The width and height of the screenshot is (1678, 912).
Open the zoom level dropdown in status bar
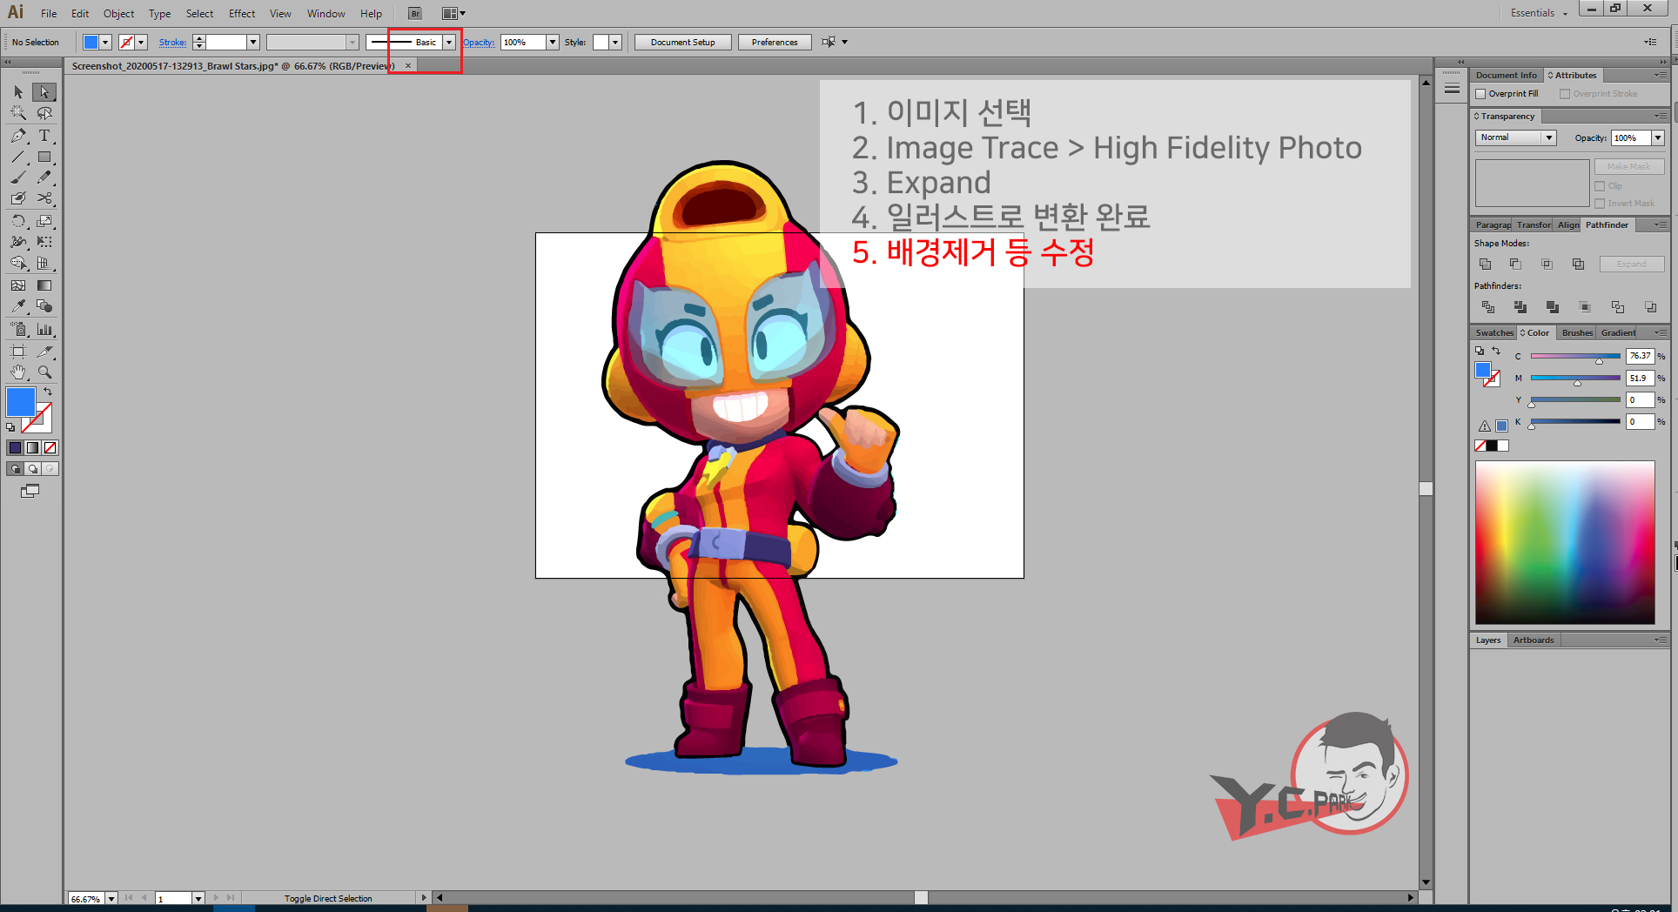click(111, 899)
